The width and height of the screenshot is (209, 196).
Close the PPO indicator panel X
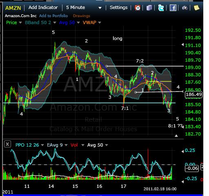[x=7, y=144]
